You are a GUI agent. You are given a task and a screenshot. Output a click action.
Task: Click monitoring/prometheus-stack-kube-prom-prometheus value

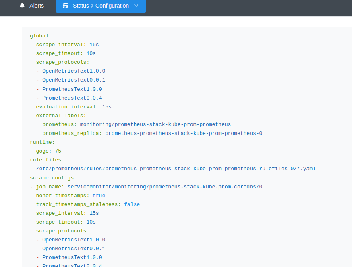(x=155, y=124)
